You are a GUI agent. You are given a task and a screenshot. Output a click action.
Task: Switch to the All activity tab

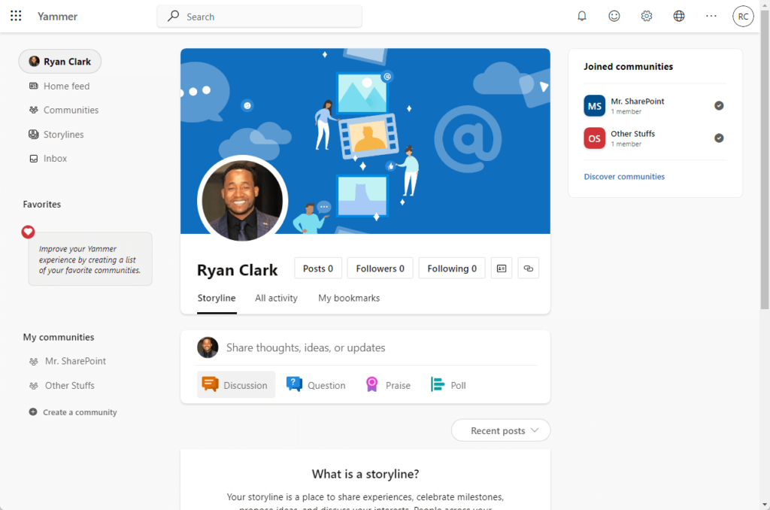coord(276,298)
